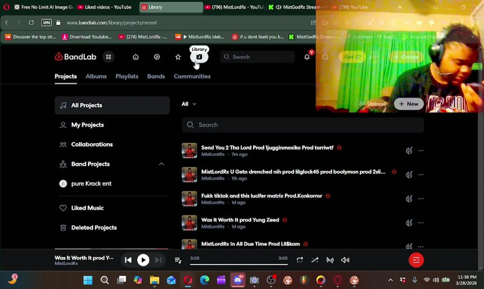Switch to the Albums tab
Viewport: 484px width, 289px height.
[x=96, y=76]
